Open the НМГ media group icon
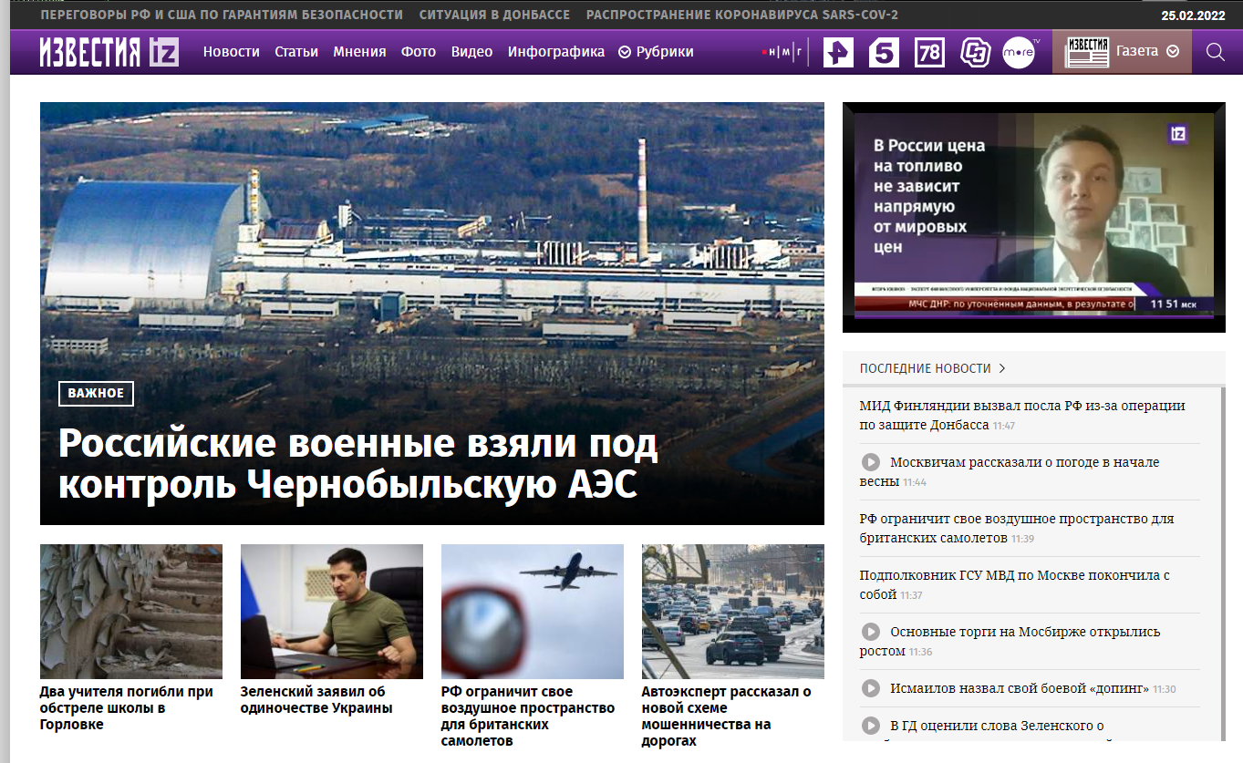 [x=783, y=52]
